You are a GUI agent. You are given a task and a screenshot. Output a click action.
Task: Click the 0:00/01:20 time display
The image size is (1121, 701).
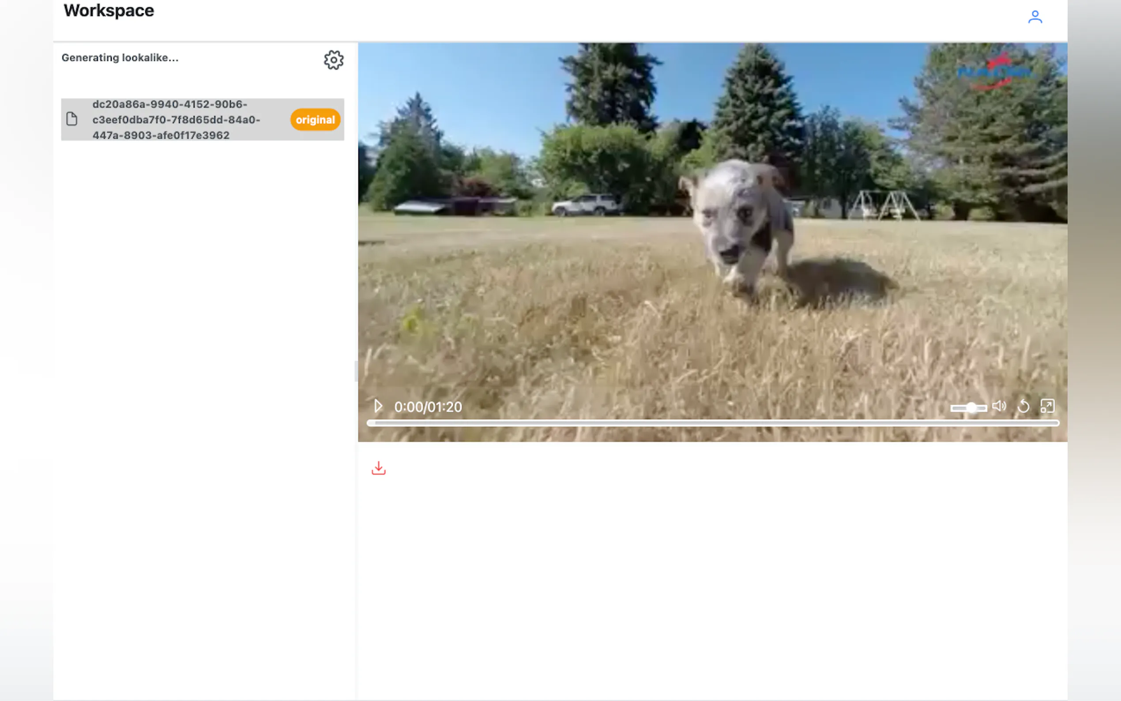pos(428,407)
